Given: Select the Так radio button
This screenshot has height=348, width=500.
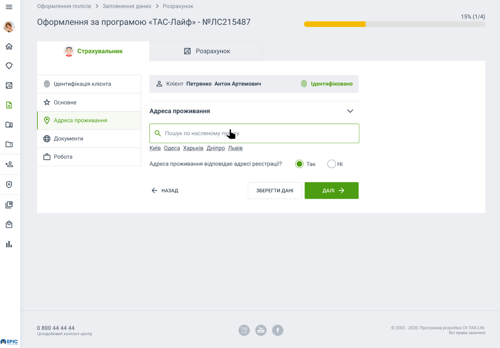Looking at the screenshot, I should [x=300, y=163].
